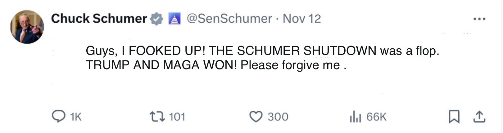Click the share upload arrow icon
Image resolution: width=503 pixels, height=133 pixels.
pos(479,117)
